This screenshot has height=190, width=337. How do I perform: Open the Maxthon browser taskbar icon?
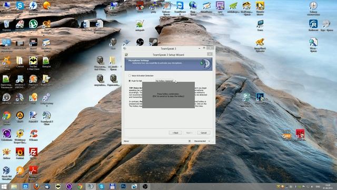click(25, 186)
